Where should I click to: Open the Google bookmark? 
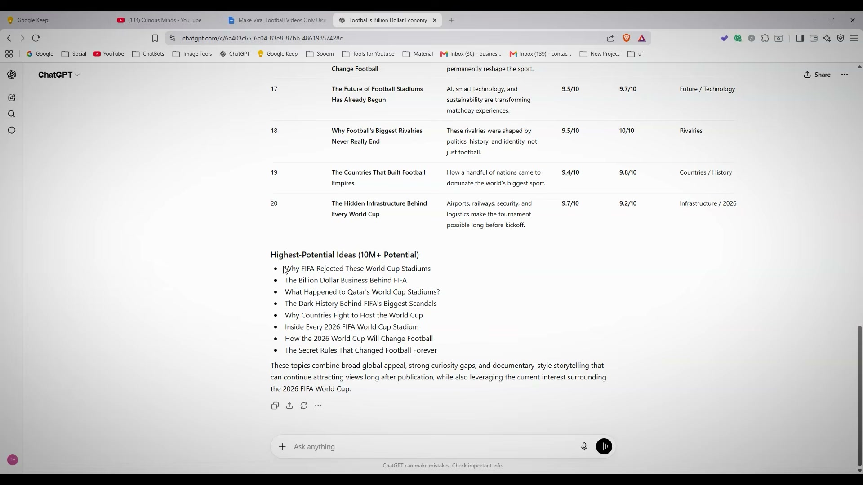[x=40, y=54]
